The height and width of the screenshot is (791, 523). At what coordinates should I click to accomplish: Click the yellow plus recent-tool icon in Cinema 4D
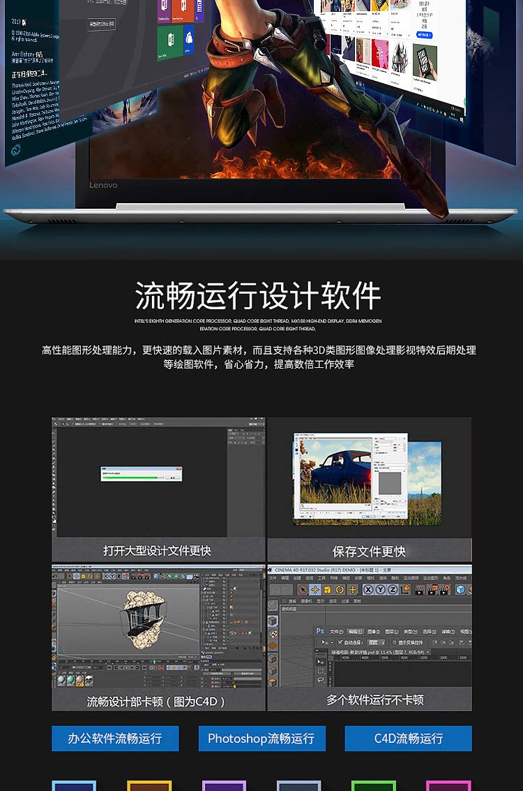(353, 590)
